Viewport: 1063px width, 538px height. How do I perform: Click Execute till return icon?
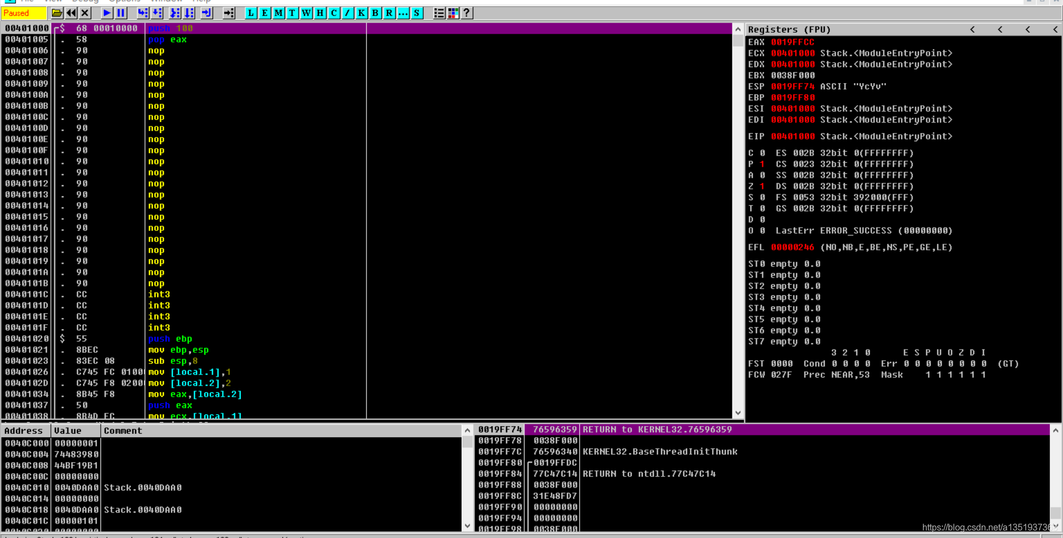pos(207,13)
